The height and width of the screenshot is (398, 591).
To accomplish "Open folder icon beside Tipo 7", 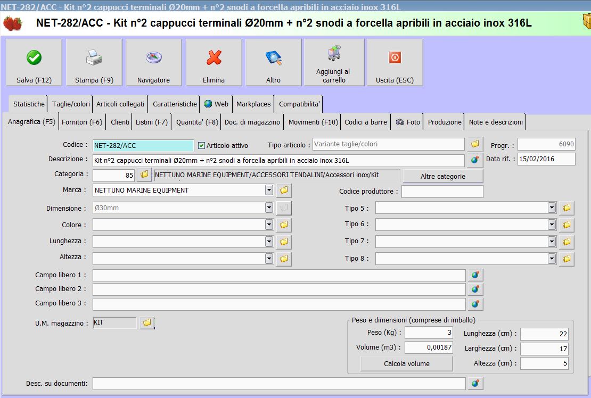I will [x=567, y=242].
